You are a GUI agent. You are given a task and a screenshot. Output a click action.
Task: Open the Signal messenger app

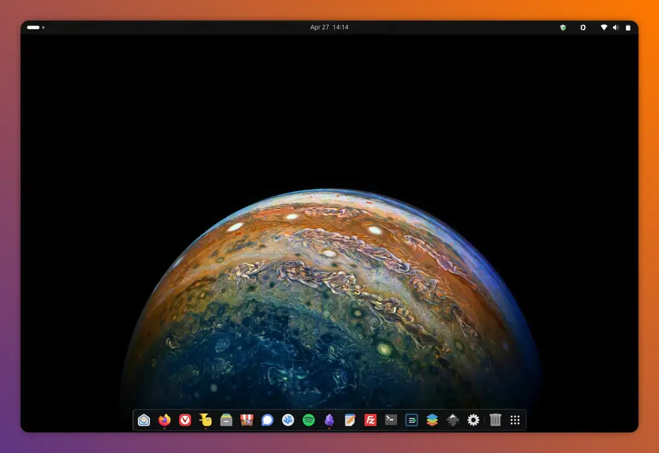(x=267, y=420)
